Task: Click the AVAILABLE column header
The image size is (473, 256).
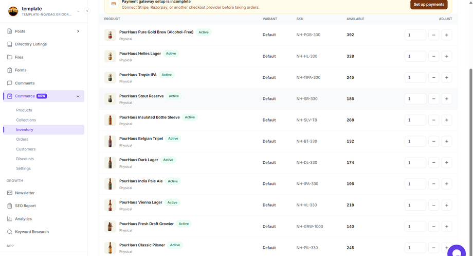Action: [355, 19]
